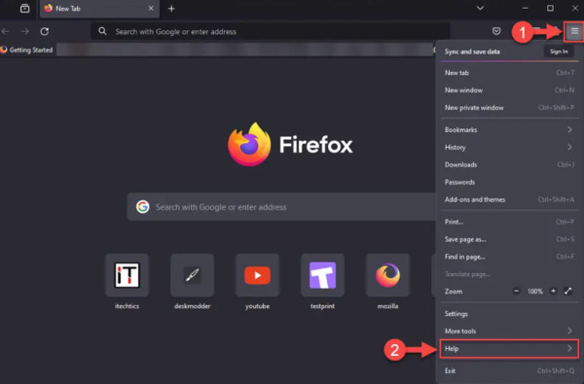
Task: Choose Exit from the menu
Action: click(x=509, y=370)
